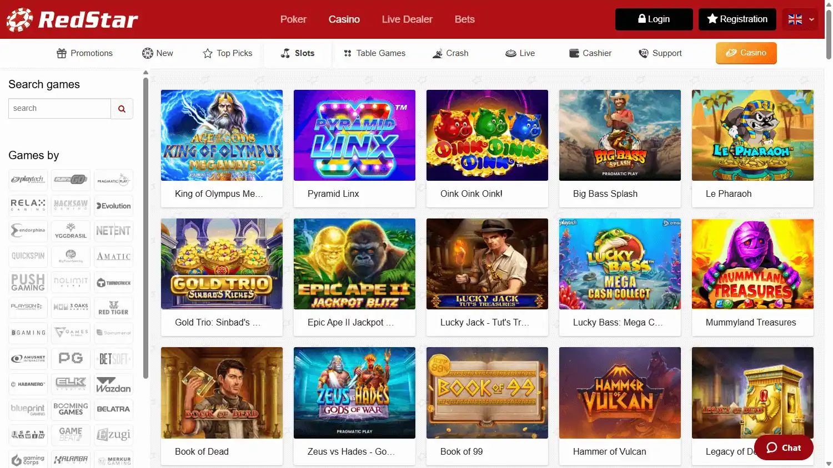Filter games by Ezugi provider
The height and width of the screenshot is (468, 833).
pos(113,435)
